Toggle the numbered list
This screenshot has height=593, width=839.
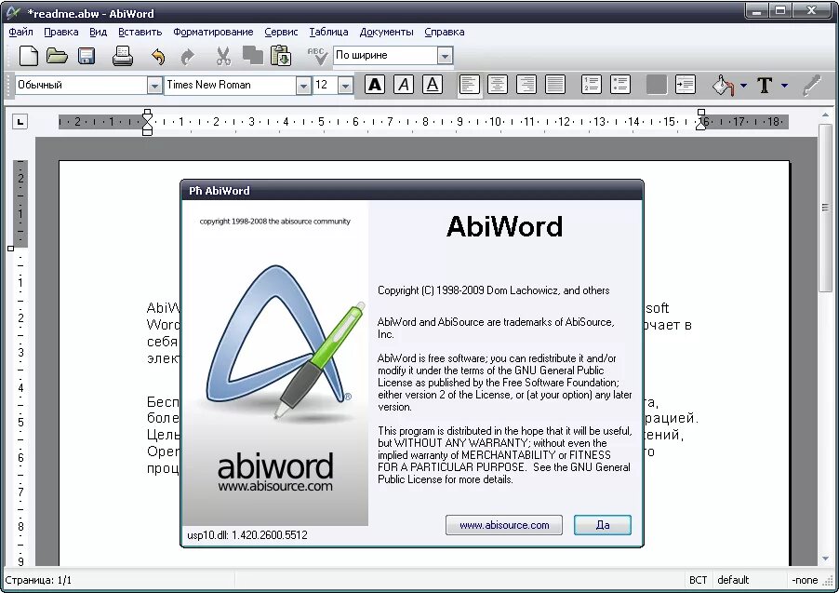tap(592, 85)
